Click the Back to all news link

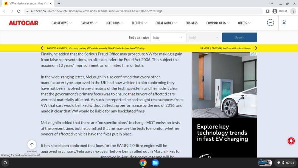click(57, 48)
